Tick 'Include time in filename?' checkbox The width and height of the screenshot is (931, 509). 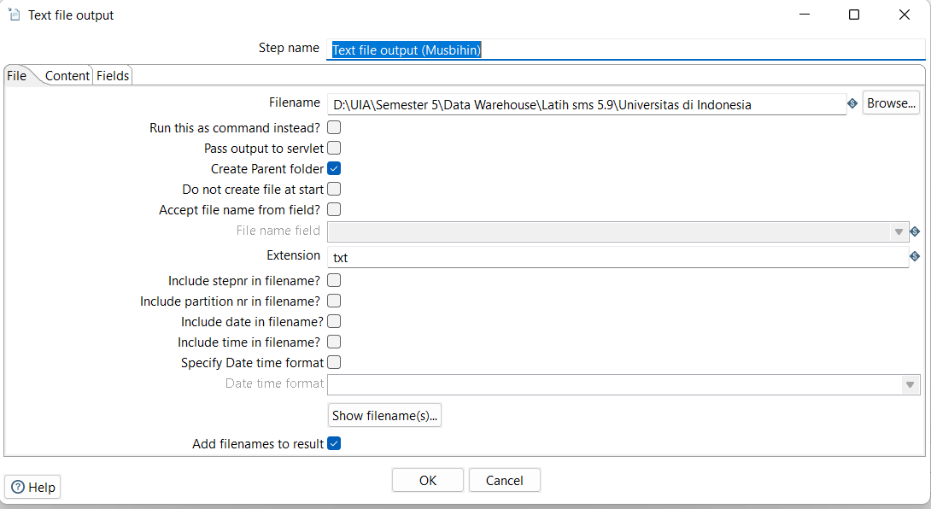334,342
